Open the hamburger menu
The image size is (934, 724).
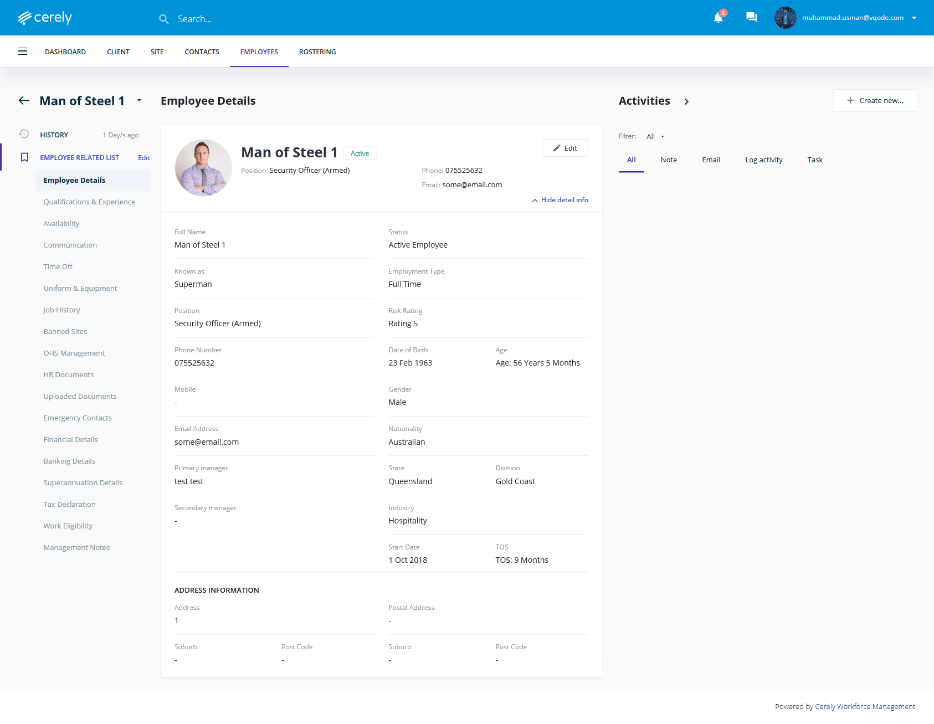click(23, 52)
